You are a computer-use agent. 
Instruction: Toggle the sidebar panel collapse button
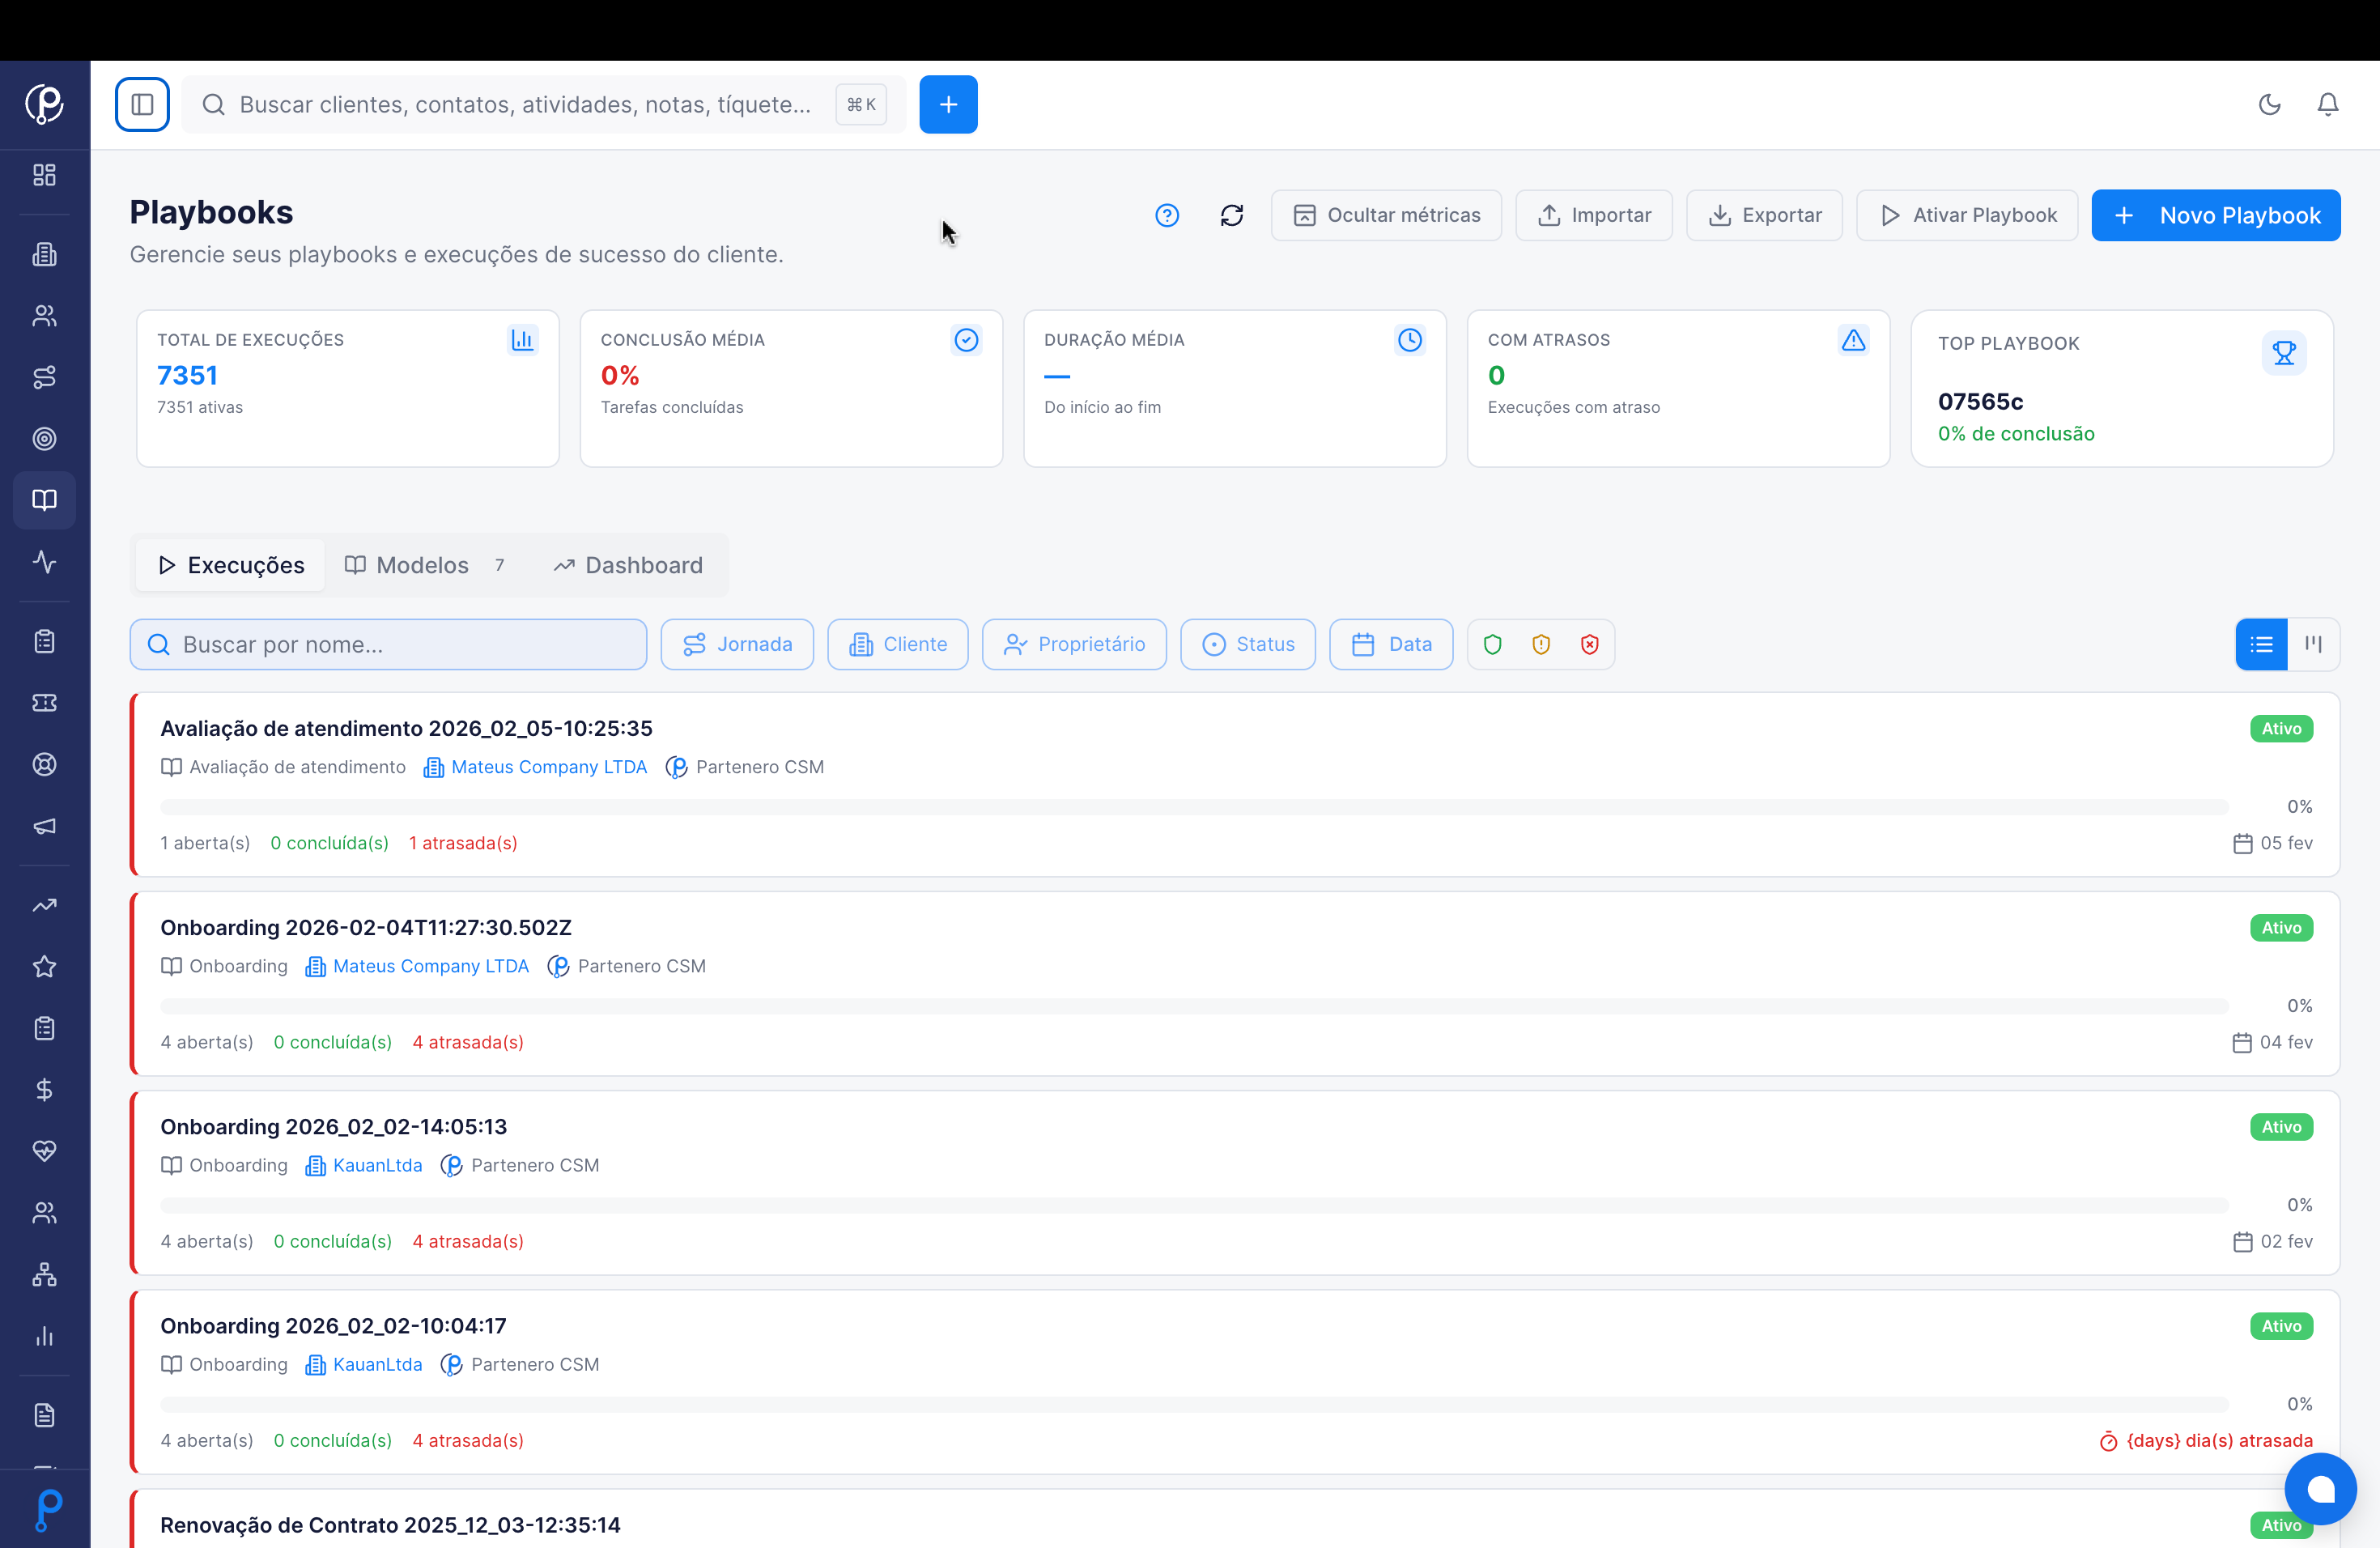(142, 104)
